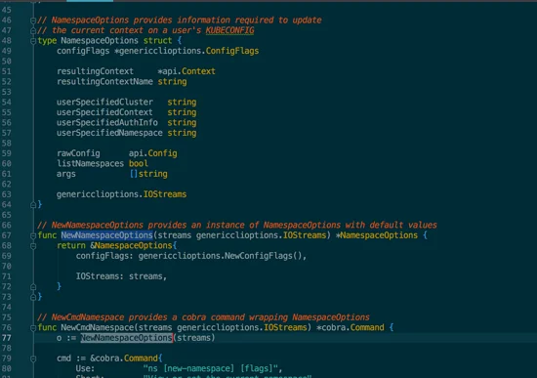
Task: Click the NewCmdNamespace comment on line 75
Action: (x=203, y=317)
